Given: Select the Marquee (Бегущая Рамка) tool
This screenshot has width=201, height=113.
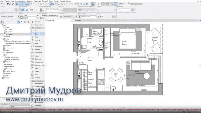Looking at the screenshot, I should 37,25.
